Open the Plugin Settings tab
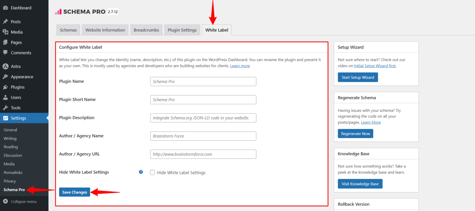The height and width of the screenshot is (211, 475). pos(182,30)
